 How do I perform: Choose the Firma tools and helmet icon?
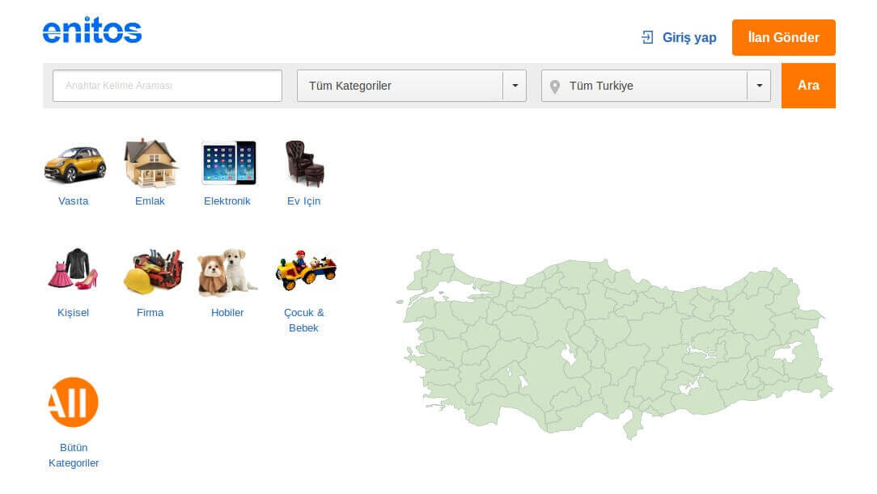[x=151, y=272]
